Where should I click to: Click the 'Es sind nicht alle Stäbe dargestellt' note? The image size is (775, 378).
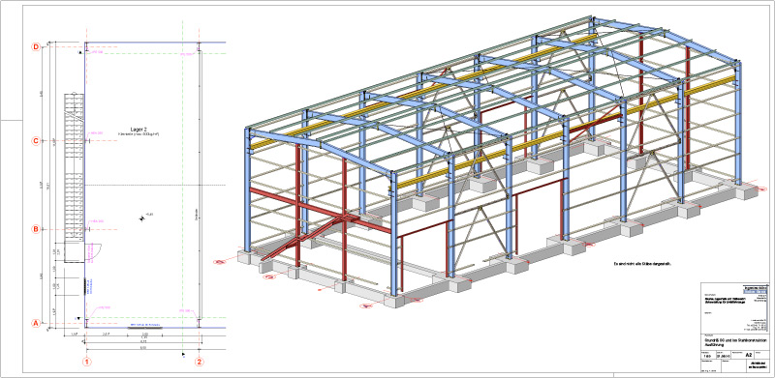(644, 265)
